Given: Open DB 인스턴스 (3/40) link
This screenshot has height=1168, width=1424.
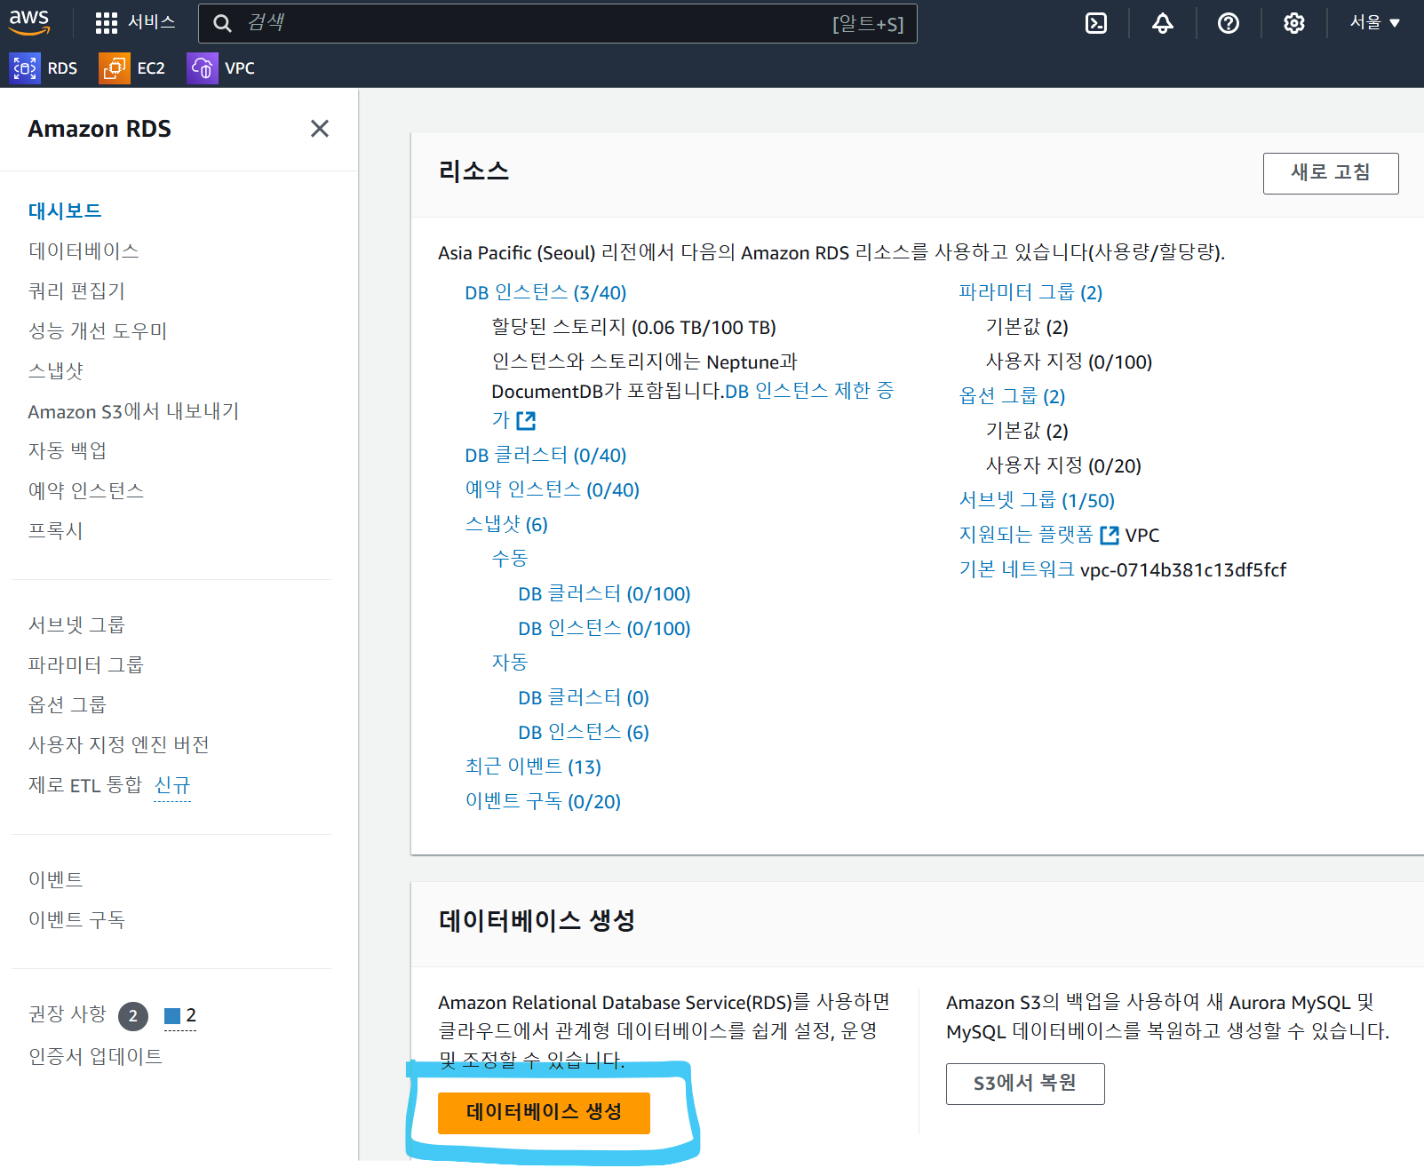Looking at the screenshot, I should (x=545, y=292).
